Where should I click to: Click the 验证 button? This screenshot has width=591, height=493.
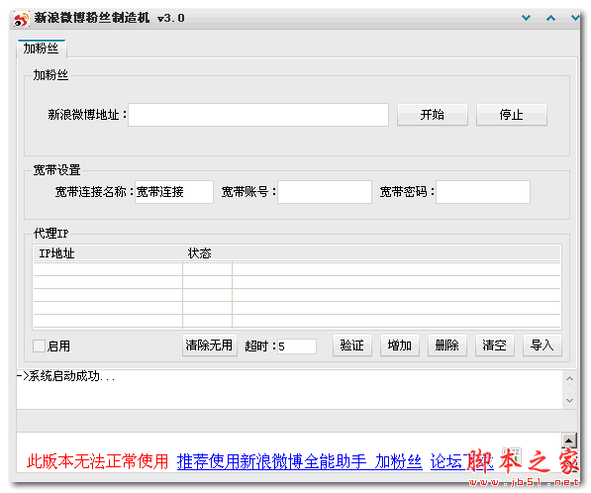(352, 345)
